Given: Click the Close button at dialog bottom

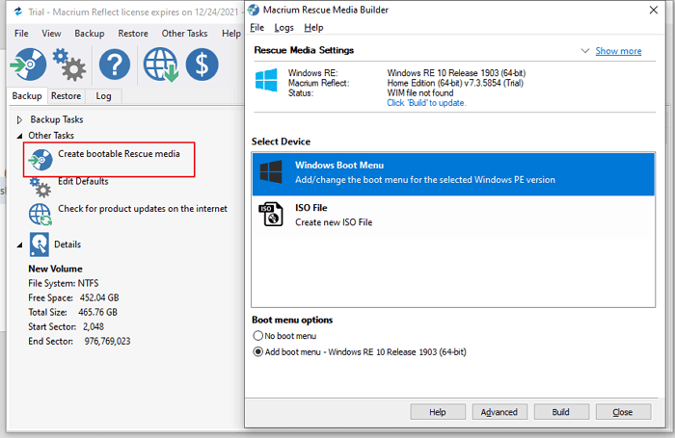Looking at the screenshot, I should click(x=623, y=412).
